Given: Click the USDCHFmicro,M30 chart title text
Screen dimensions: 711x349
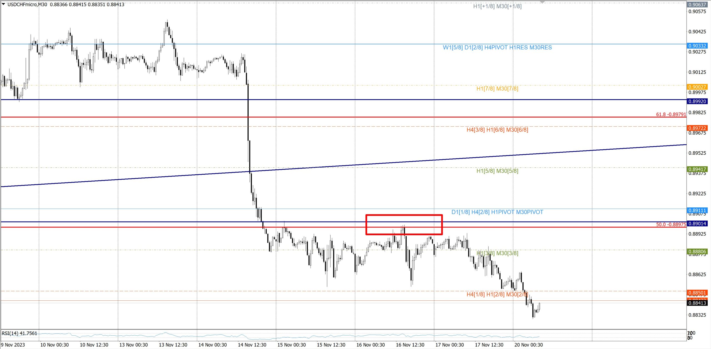Looking at the screenshot, I should point(27,4).
